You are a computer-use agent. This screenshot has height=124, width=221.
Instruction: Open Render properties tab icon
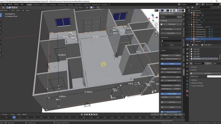tap(187, 53)
